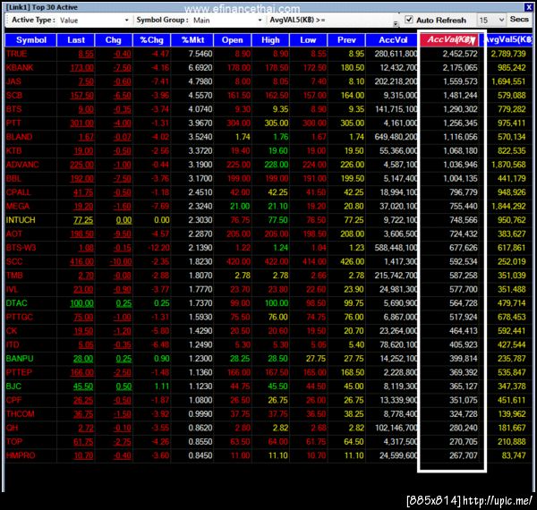Click DTAC's last price 100.00
Viewport: 537px width, 510px height.
81,303
